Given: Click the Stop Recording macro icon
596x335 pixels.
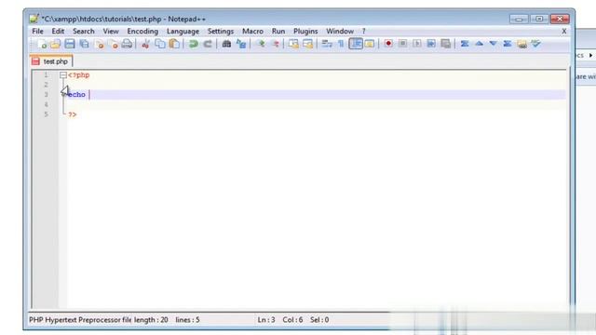Looking at the screenshot, I should click(x=402, y=44).
